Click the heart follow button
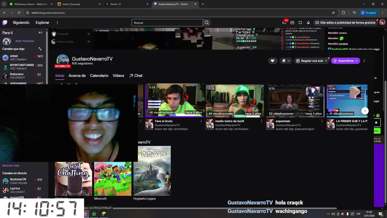This screenshot has width=387, height=218. coord(272,61)
